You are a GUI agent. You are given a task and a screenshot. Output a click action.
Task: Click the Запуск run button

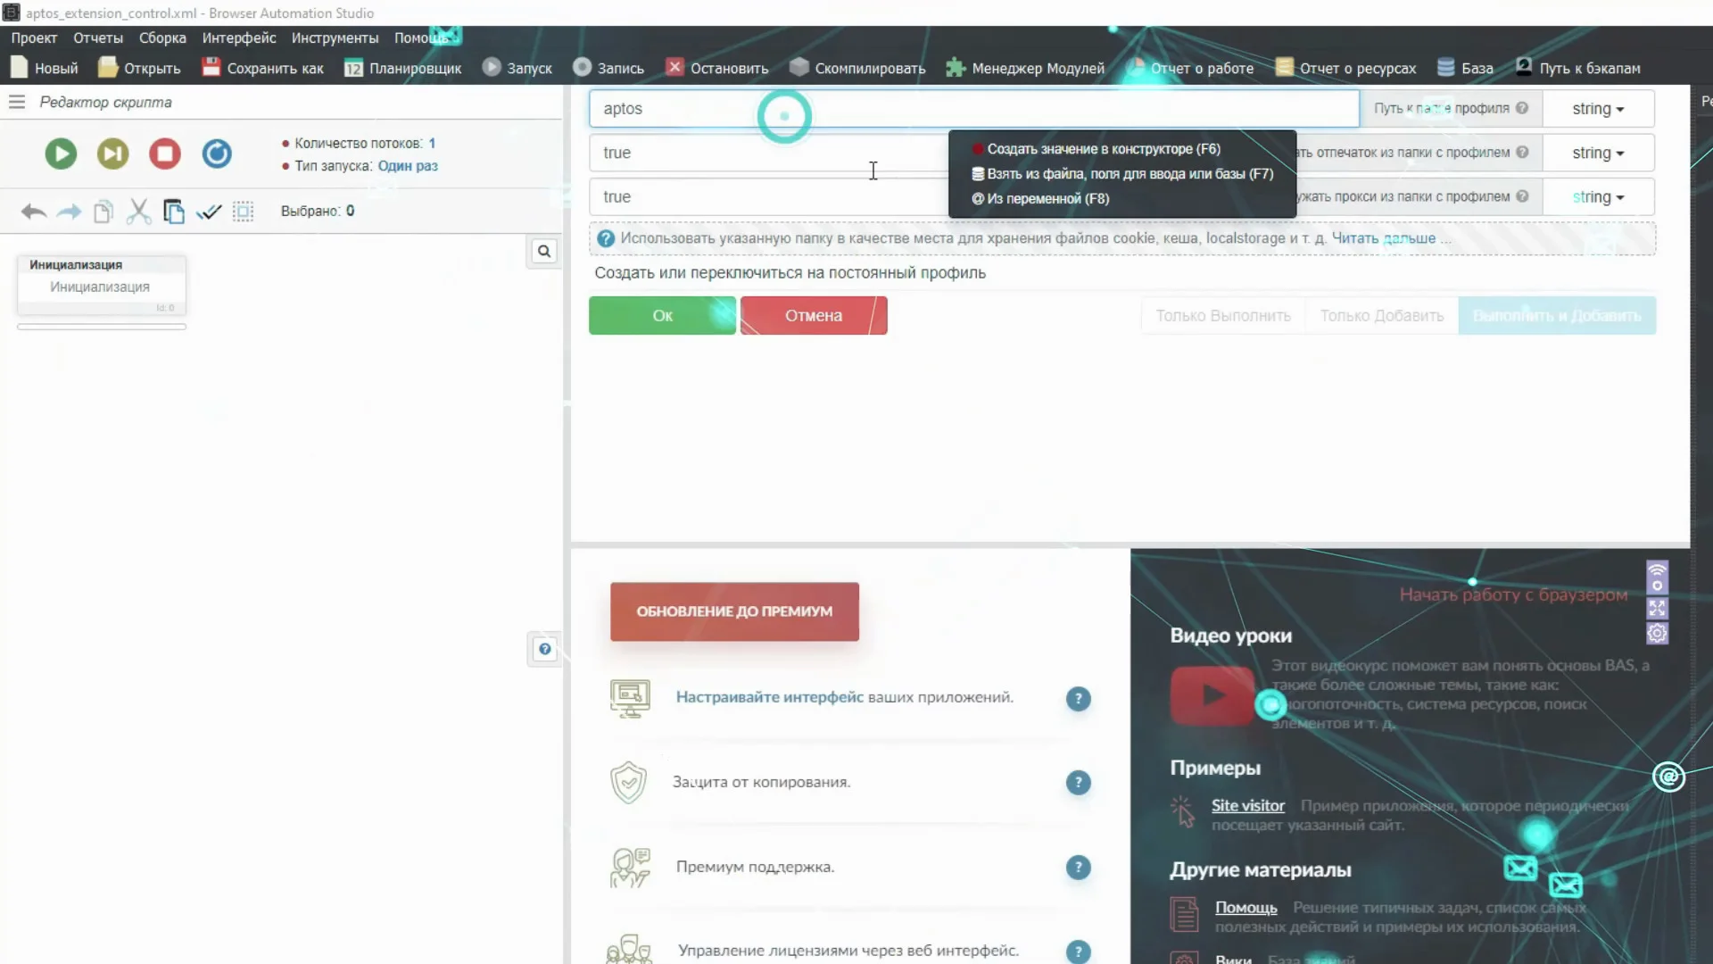(x=517, y=68)
